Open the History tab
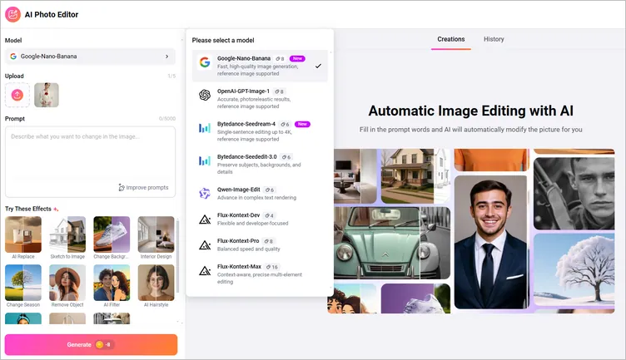 click(494, 39)
